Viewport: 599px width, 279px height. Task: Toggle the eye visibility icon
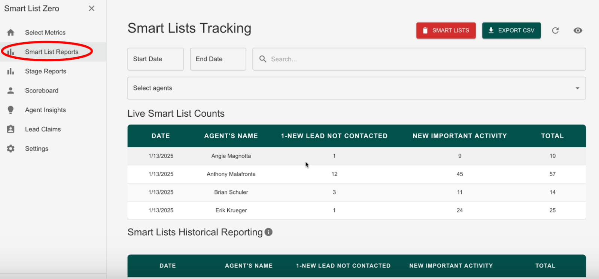tap(578, 31)
